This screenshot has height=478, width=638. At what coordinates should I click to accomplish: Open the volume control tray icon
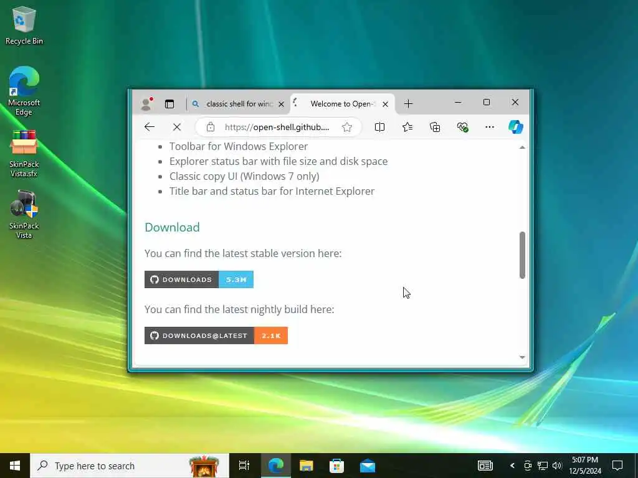557,466
